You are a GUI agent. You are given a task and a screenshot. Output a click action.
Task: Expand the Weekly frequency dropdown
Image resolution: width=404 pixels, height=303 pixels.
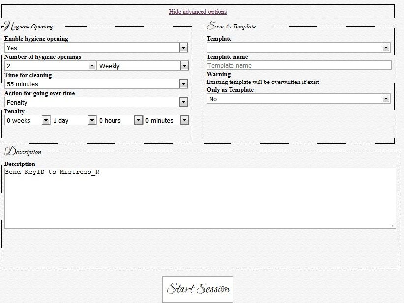point(143,66)
